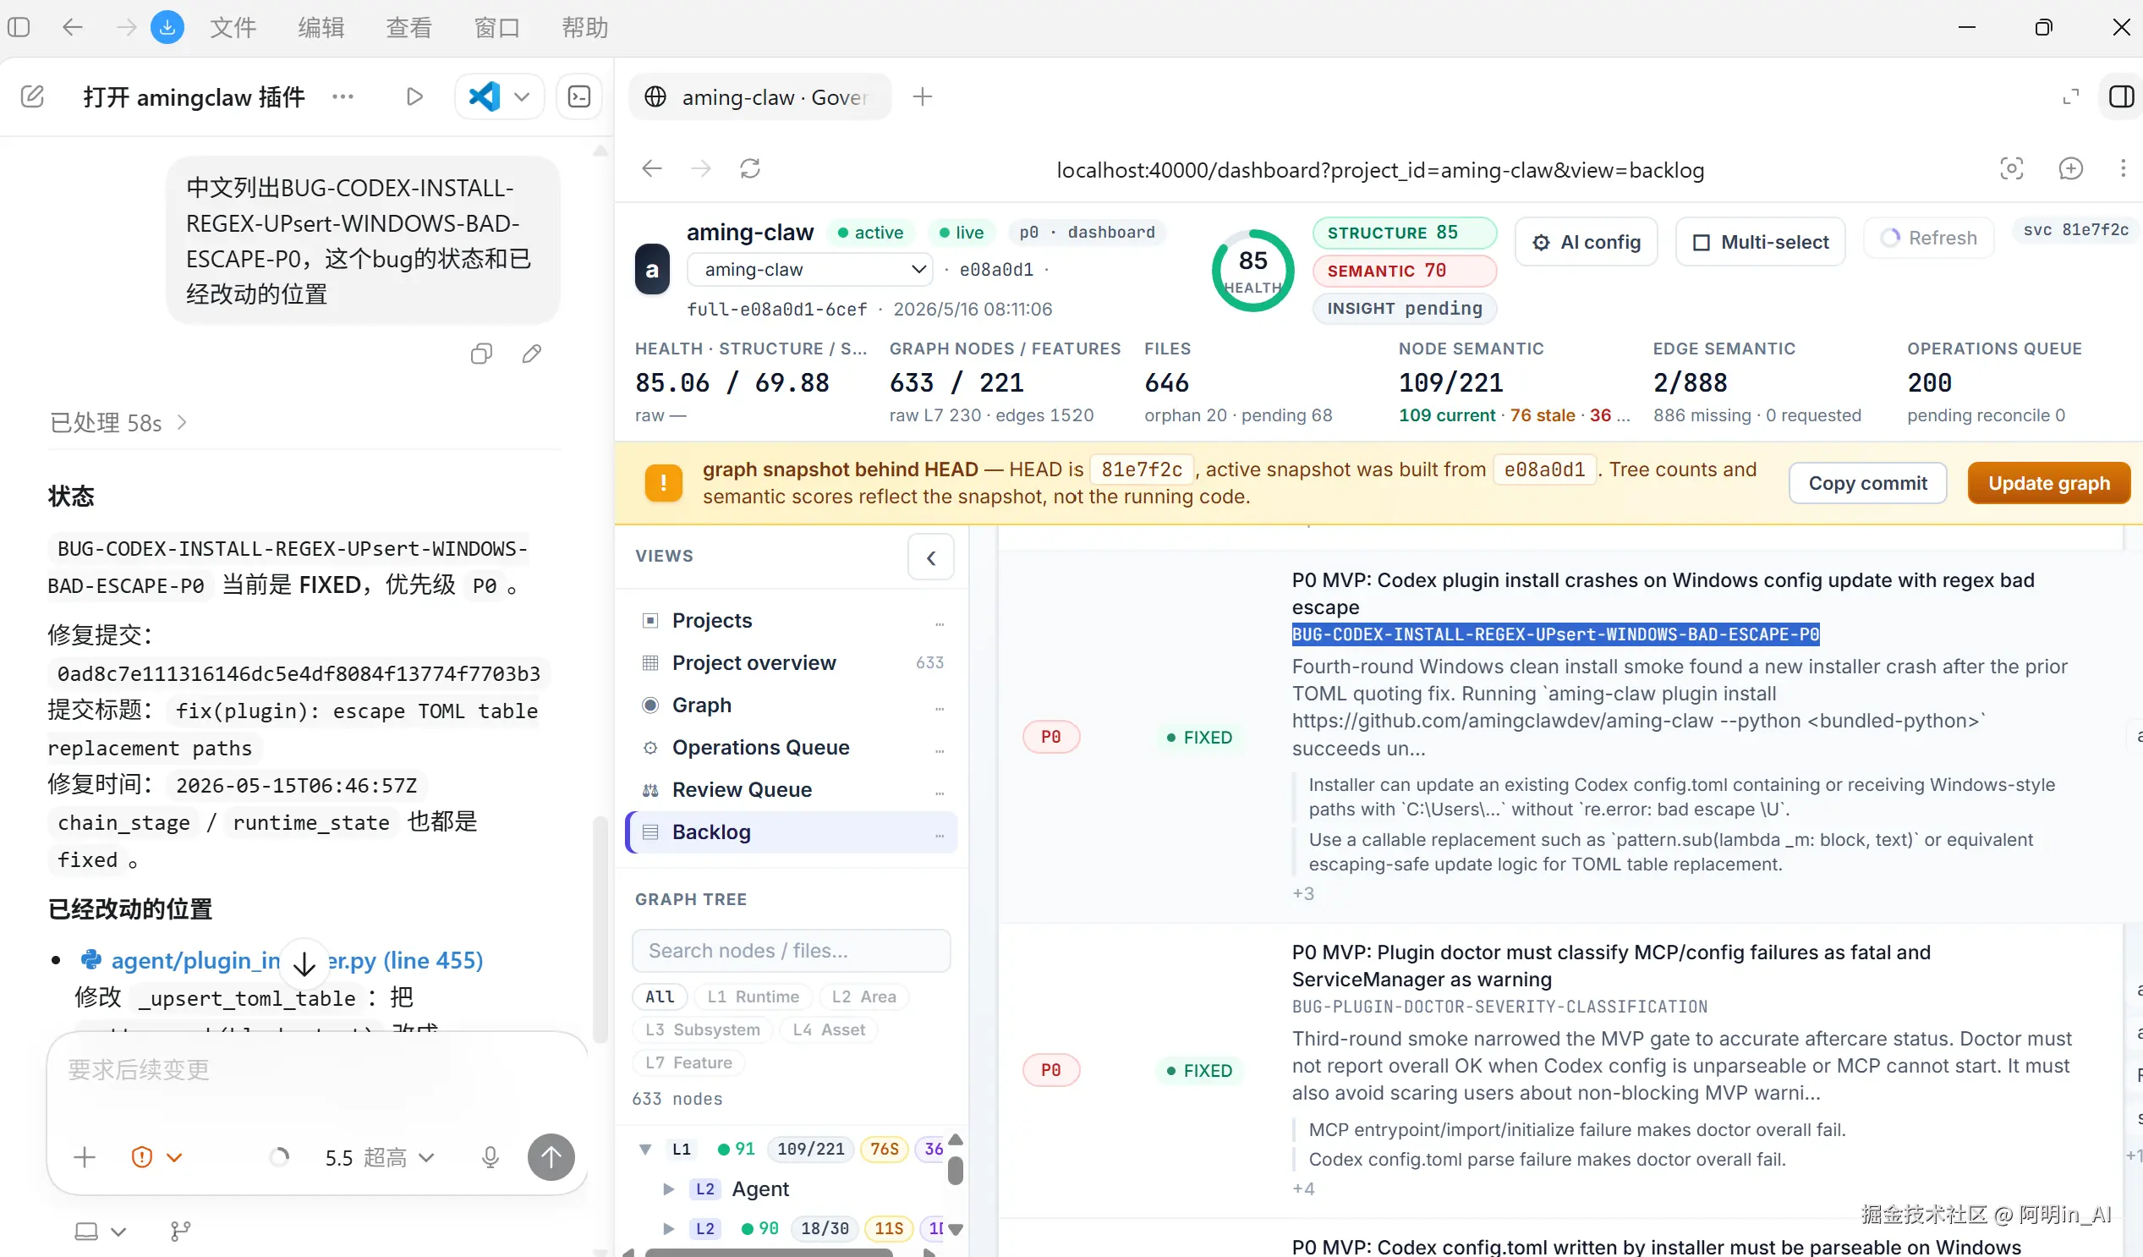This screenshot has width=2143, height=1257.
Task: Navigate back in the embedded browser
Action: pyautogui.click(x=651, y=169)
